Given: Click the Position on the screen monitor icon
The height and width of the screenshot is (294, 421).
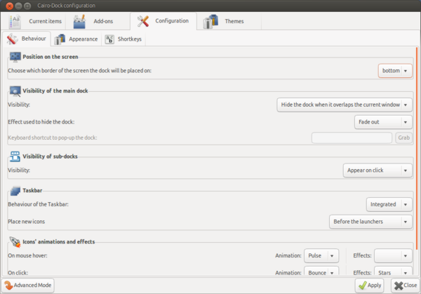Looking at the screenshot, I should [x=15, y=57].
